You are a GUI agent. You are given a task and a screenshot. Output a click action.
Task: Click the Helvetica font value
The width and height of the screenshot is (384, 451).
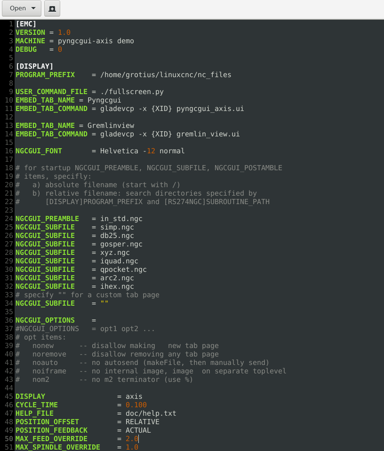pyautogui.click(x=119, y=151)
